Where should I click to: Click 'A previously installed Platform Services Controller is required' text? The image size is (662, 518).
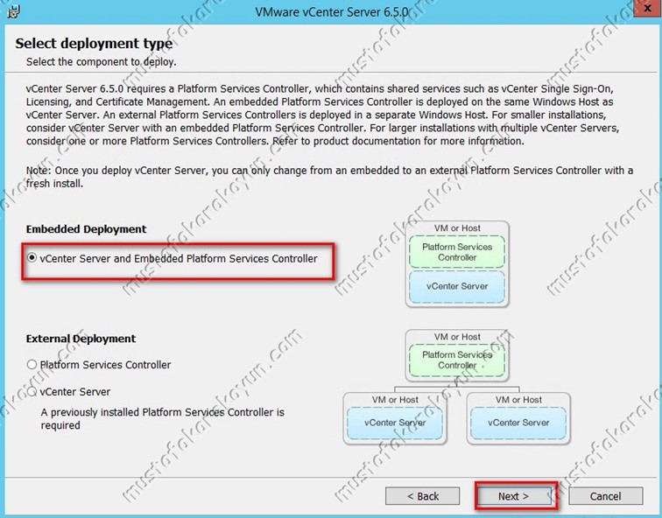click(163, 418)
